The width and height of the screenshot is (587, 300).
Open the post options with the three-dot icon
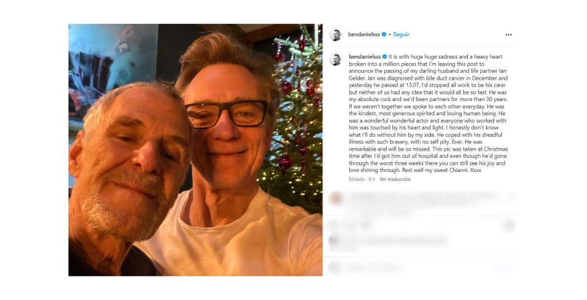point(509,34)
